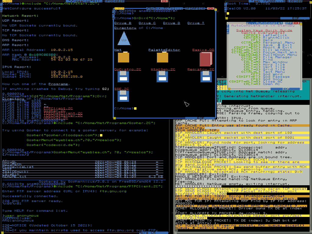Click the Directory link of C:/Home/Net/Programs
The width and height of the screenshot is (312, 234).
13,99
